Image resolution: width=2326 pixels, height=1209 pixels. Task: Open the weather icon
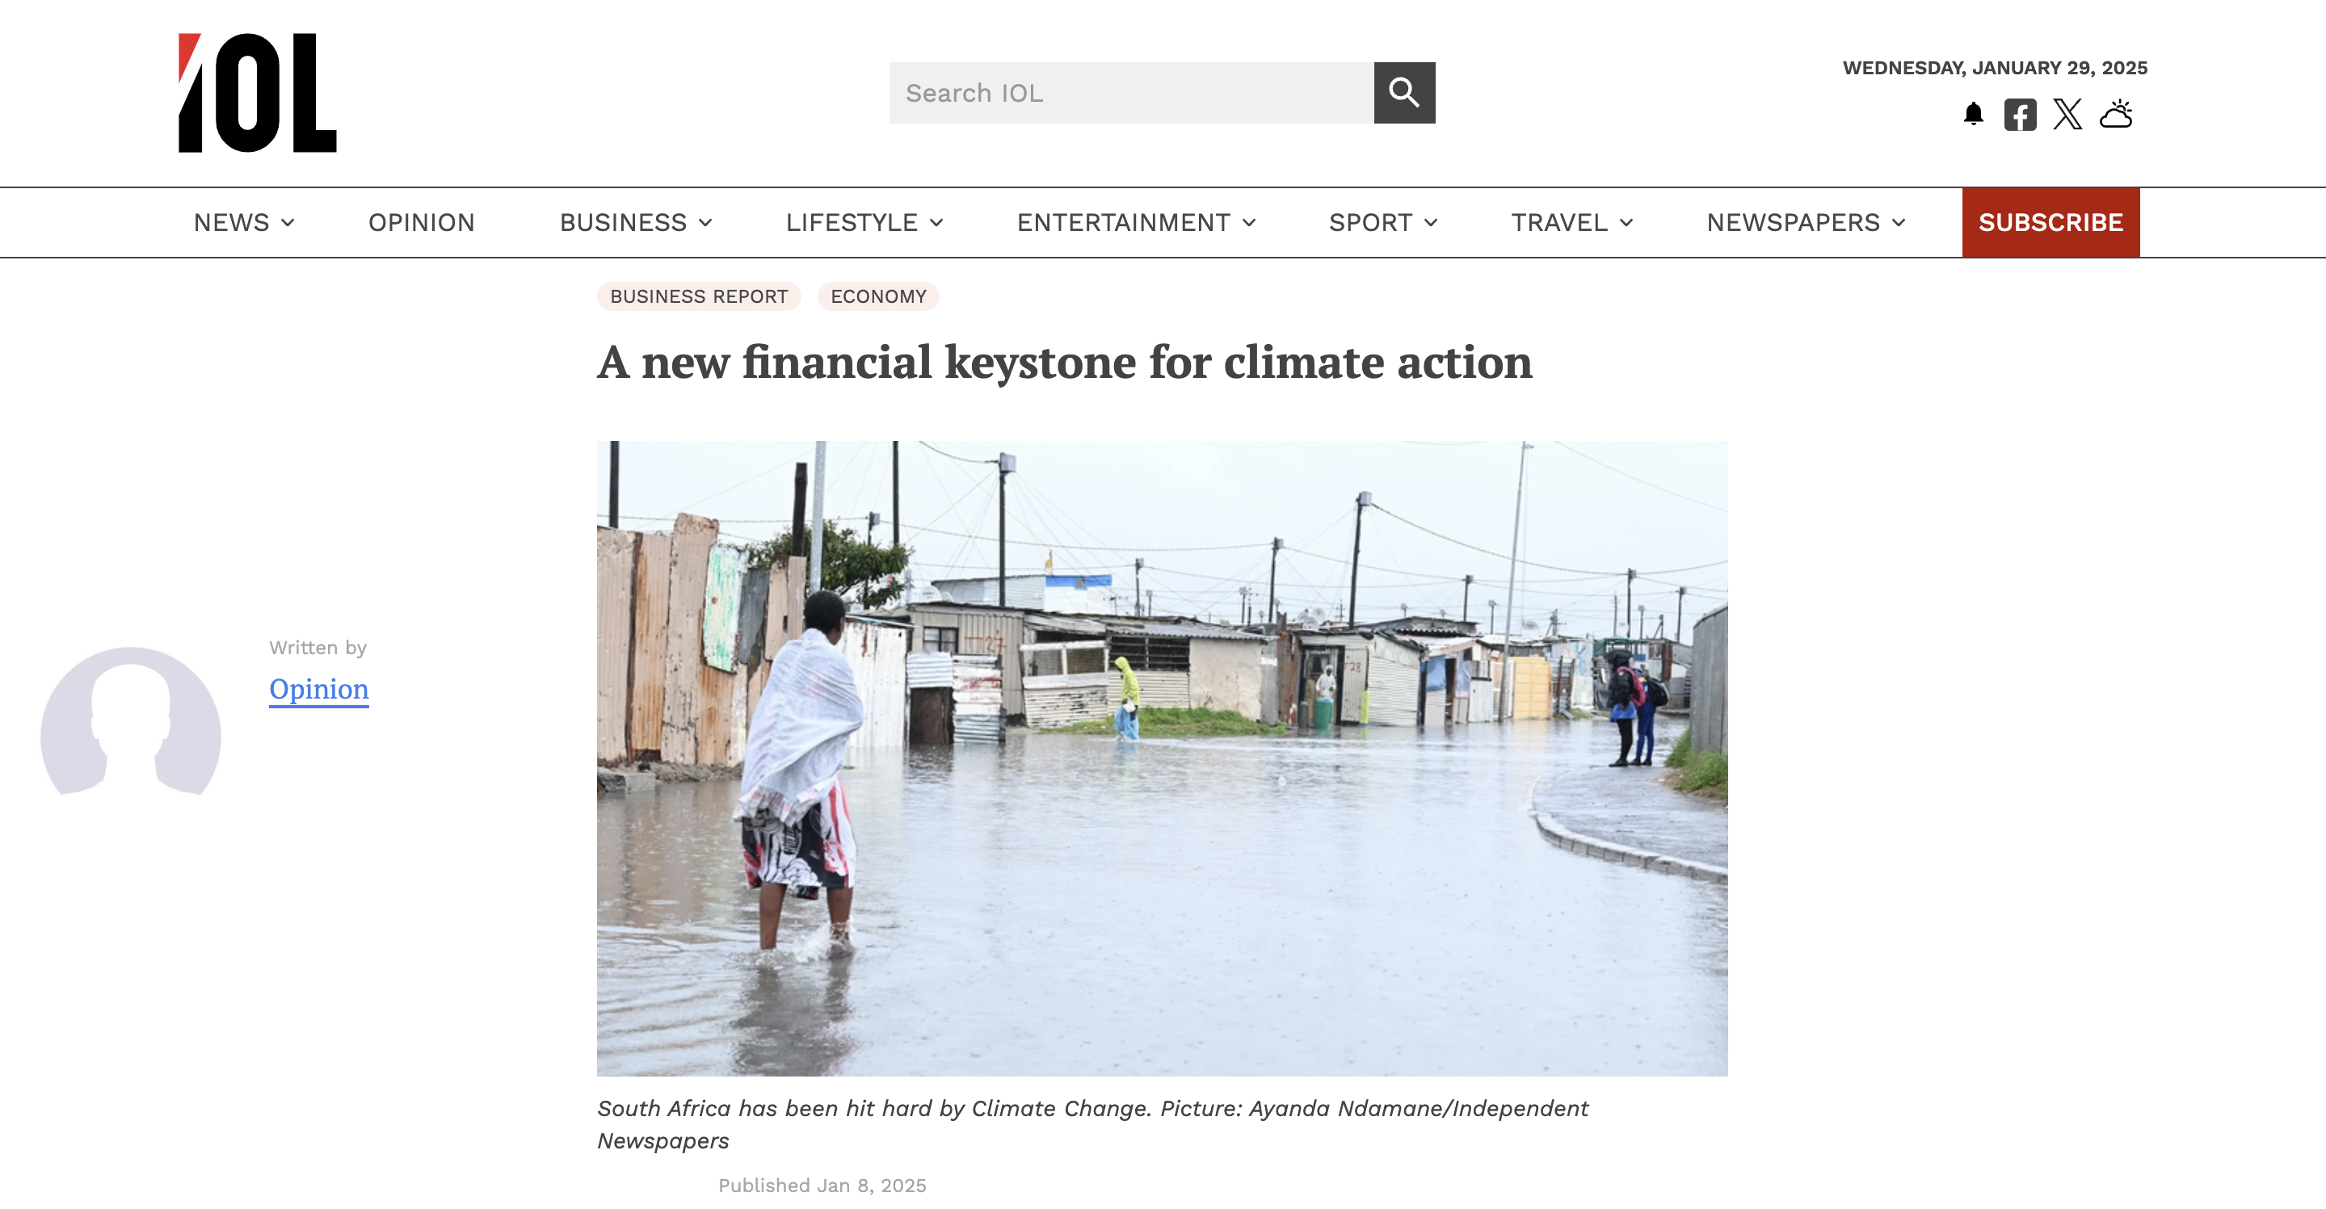[x=2116, y=115]
